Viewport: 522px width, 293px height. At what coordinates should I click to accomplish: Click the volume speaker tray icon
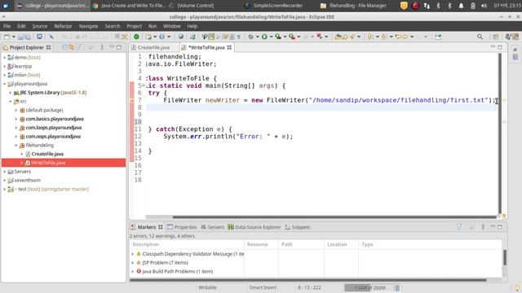click(484, 6)
